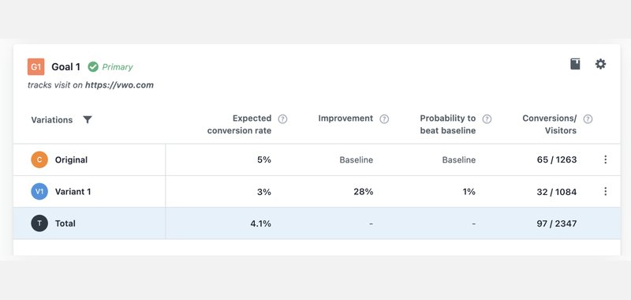The height and width of the screenshot is (300, 631).
Task: Select the Variant 1 label
Action: coord(73,192)
